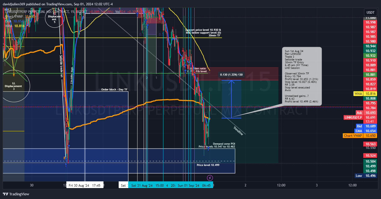
Task: Click the Price level 10.499 chart annotation
Action: click(x=208, y=165)
